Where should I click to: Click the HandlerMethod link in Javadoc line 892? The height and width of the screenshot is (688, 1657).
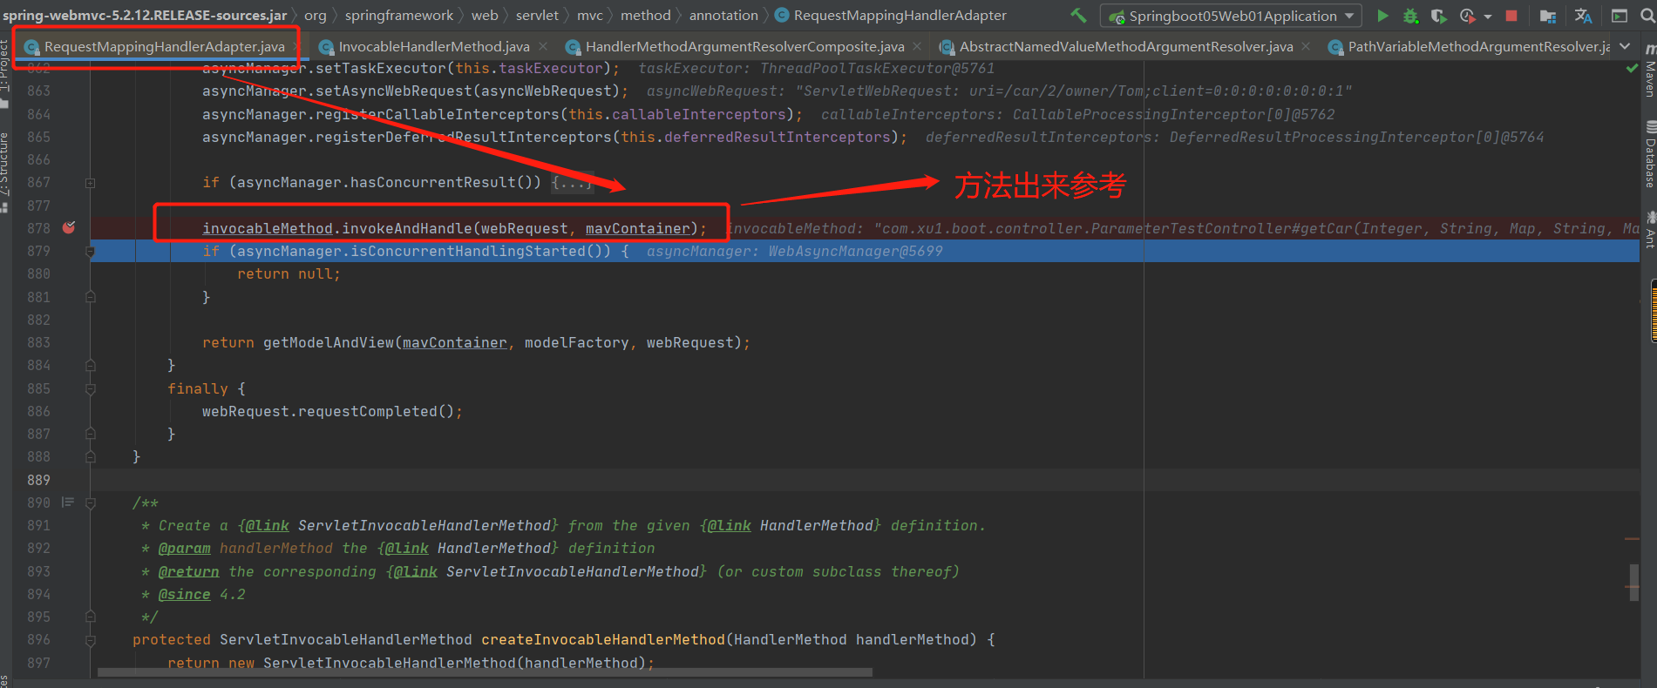494,549
